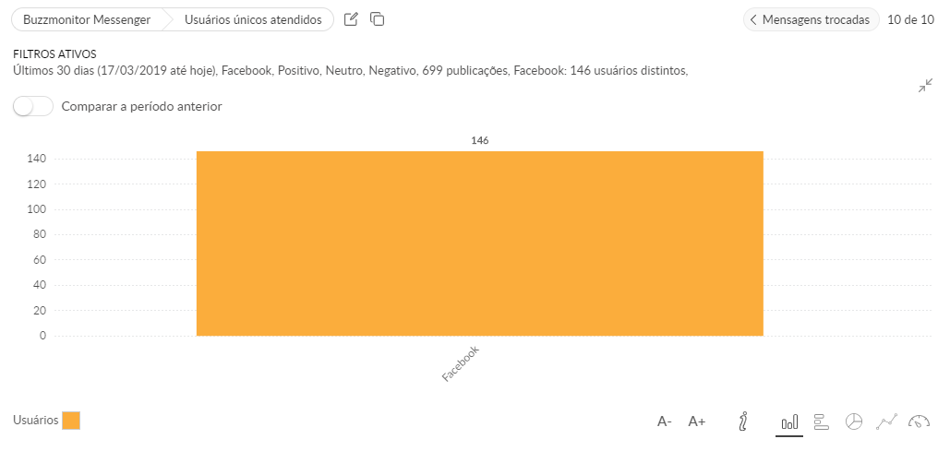The width and height of the screenshot is (950, 451).
Task: Collapse the chart with the shrink arrows icon
Action: [925, 86]
